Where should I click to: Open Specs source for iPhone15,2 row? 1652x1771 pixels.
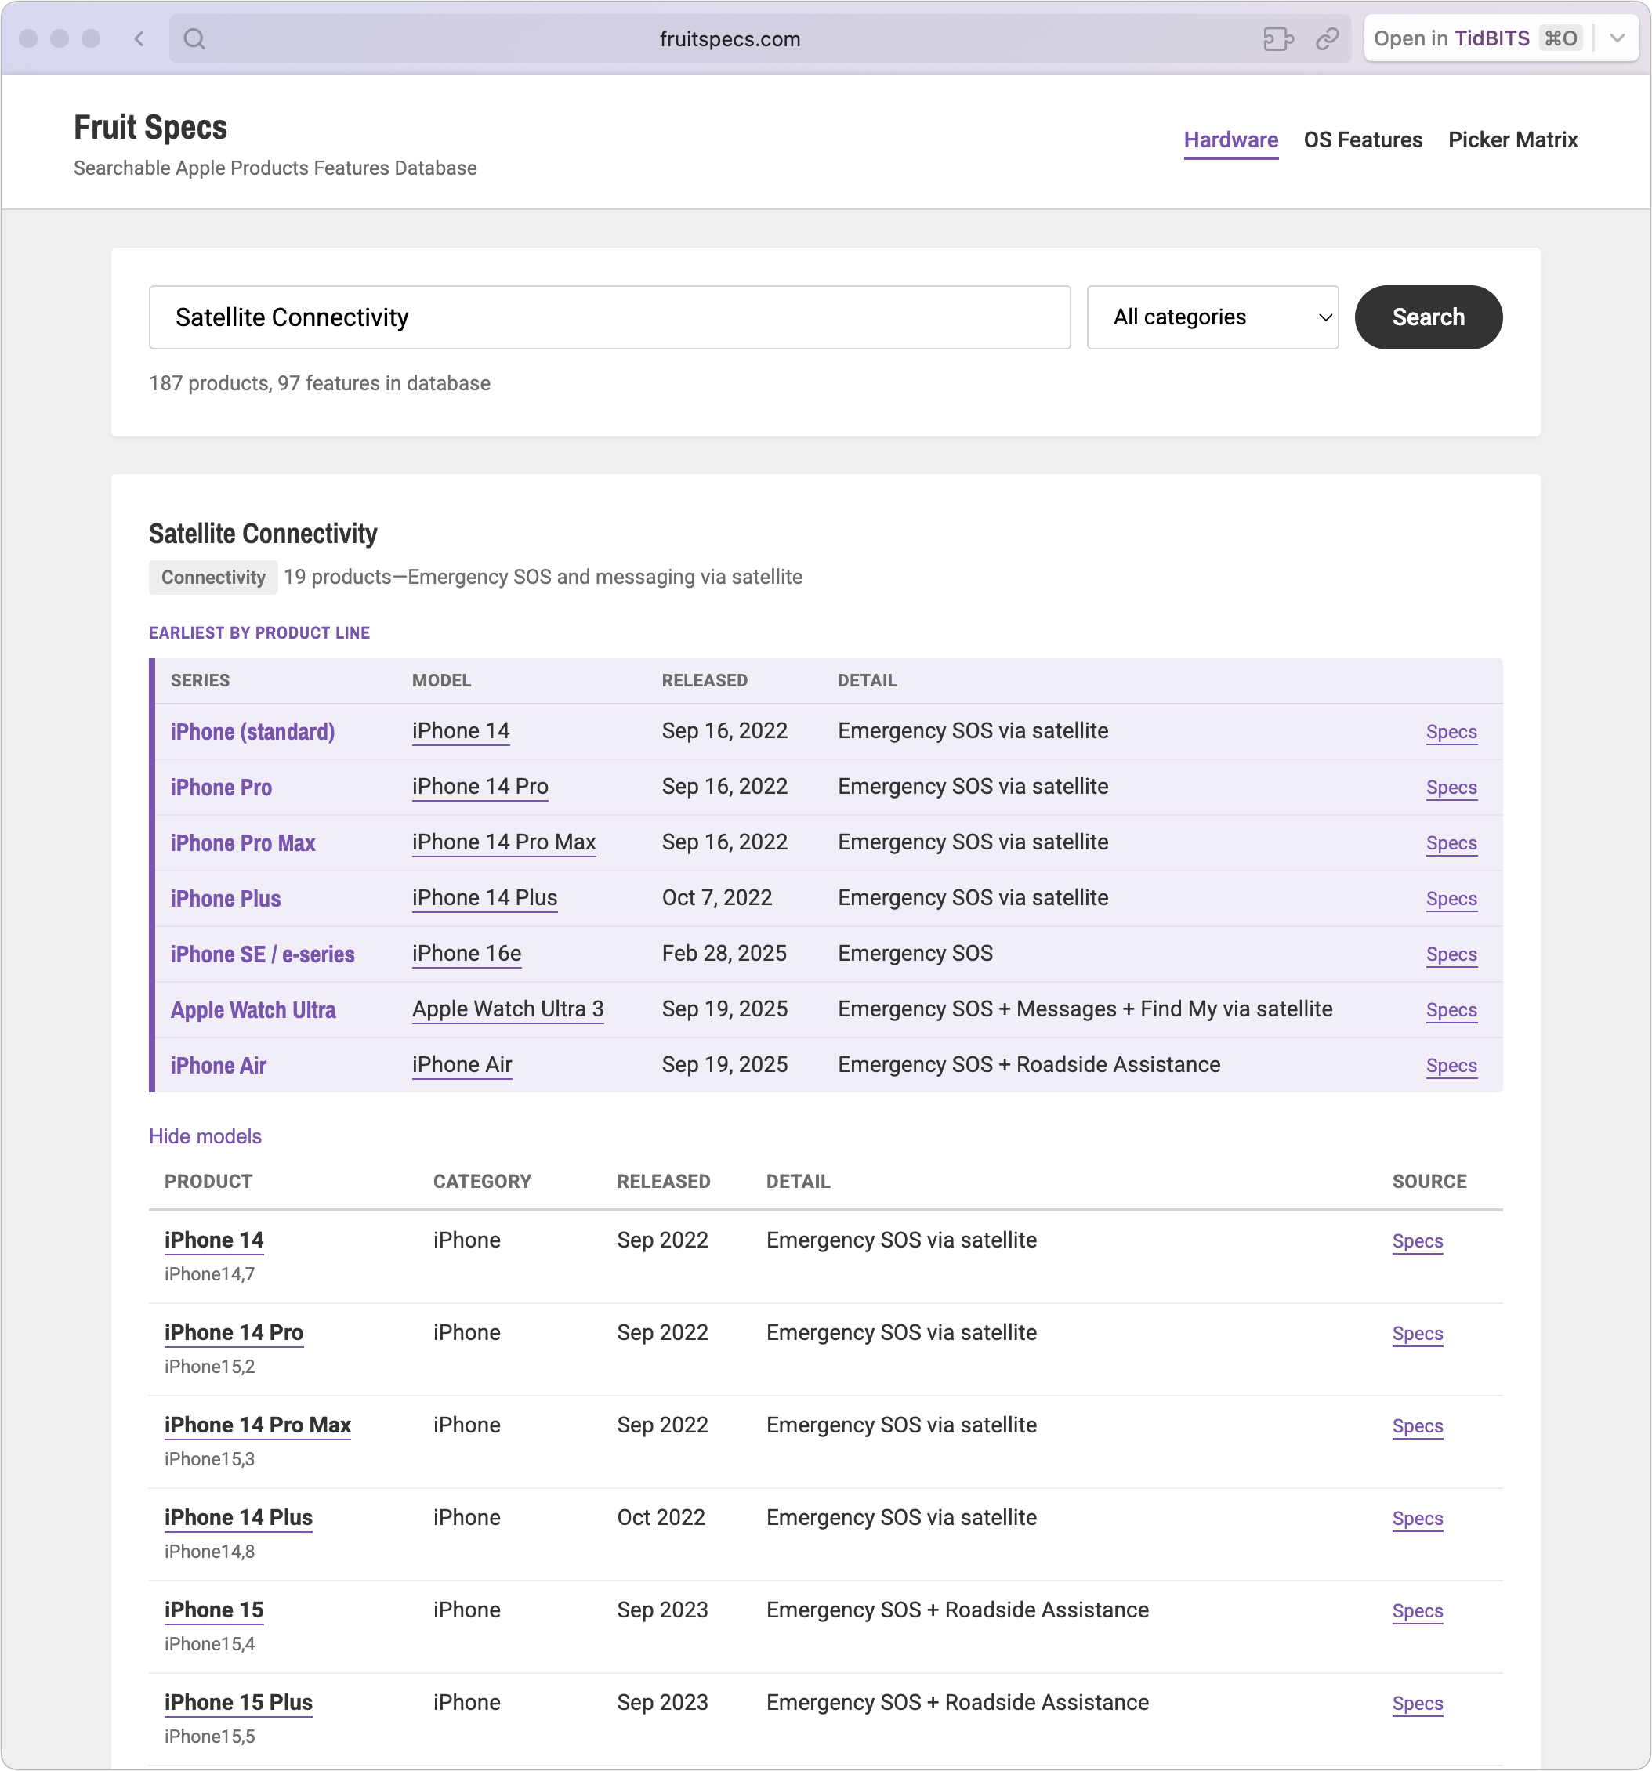pos(1418,1334)
